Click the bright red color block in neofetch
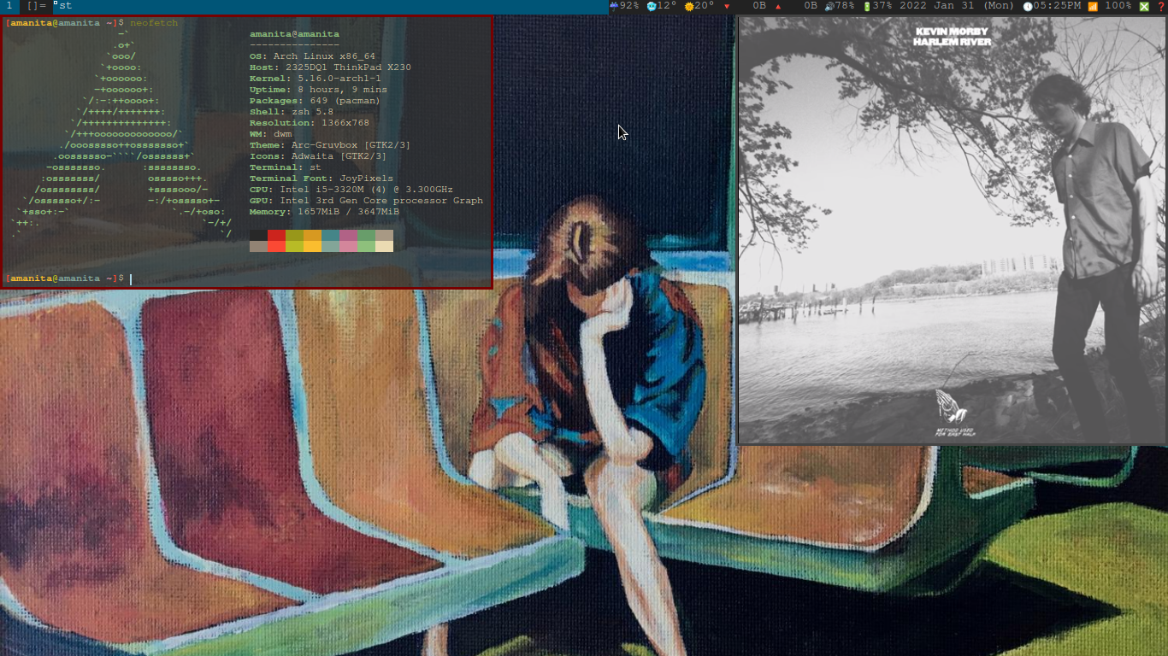This screenshot has width=1168, height=656. pos(276,246)
